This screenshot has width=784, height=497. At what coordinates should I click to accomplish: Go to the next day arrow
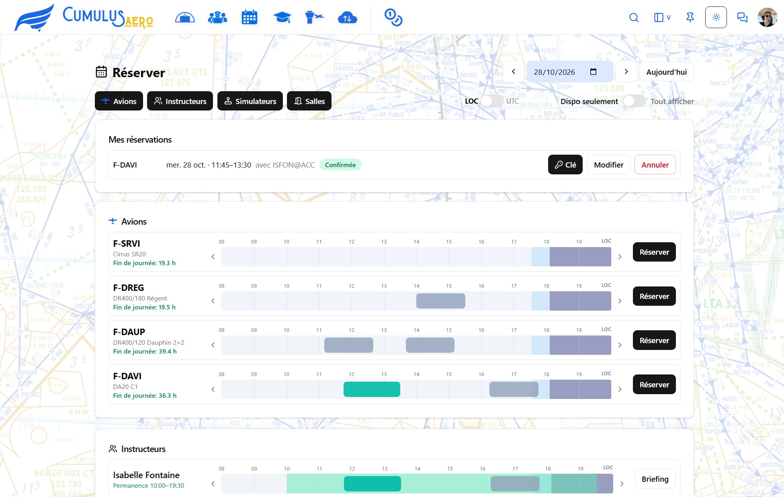pyautogui.click(x=626, y=72)
